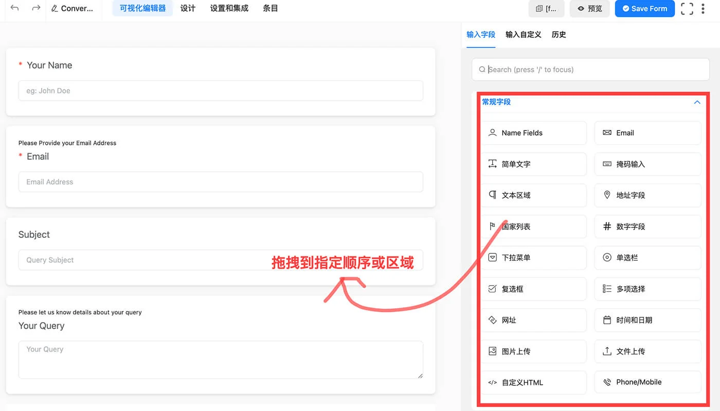Select the 多项选择 (multiple choice) element
720x411 pixels.
647,289
